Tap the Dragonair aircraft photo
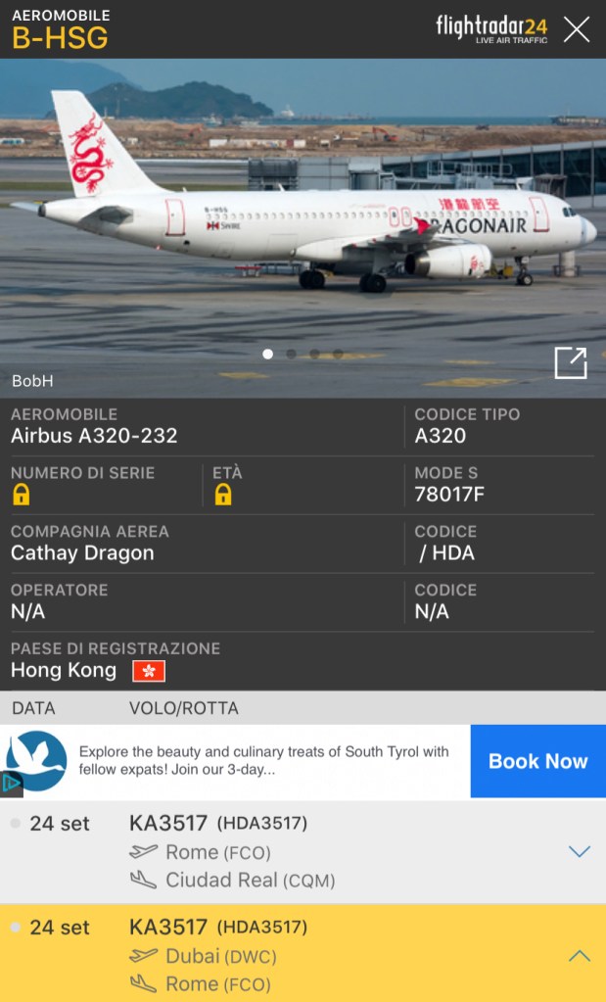The width and height of the screenshot is (606, 1002). coord(303,228)
